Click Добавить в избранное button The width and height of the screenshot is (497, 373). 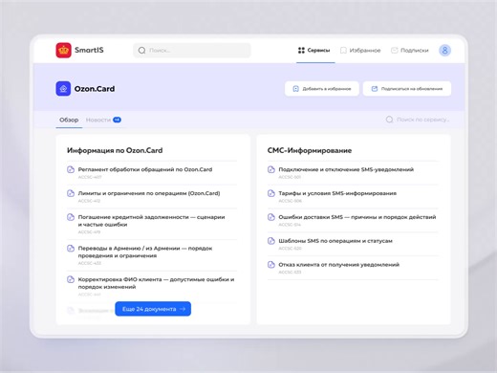click(x=322, y=89)
